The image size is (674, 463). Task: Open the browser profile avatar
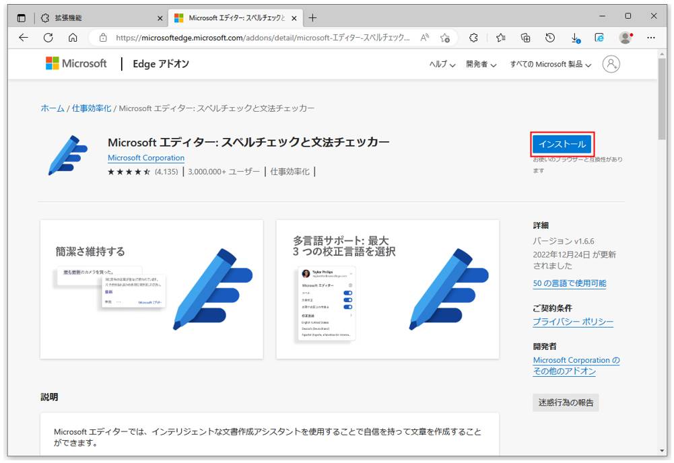[626, 38]
